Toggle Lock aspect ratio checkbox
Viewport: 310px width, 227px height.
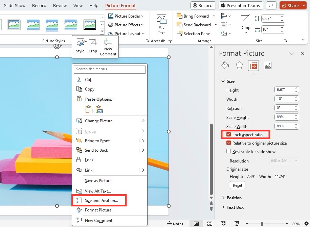pos(228,134)
